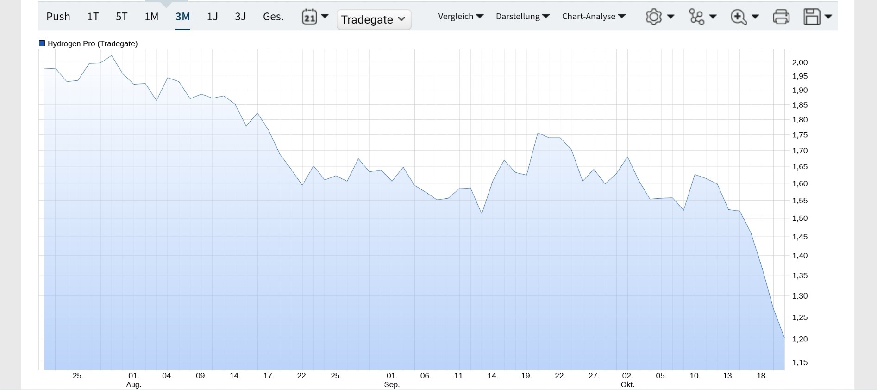Expand the arrow next to the calendar
The width and height of the screenshot is (877, 390).
(x=325, y=17)
